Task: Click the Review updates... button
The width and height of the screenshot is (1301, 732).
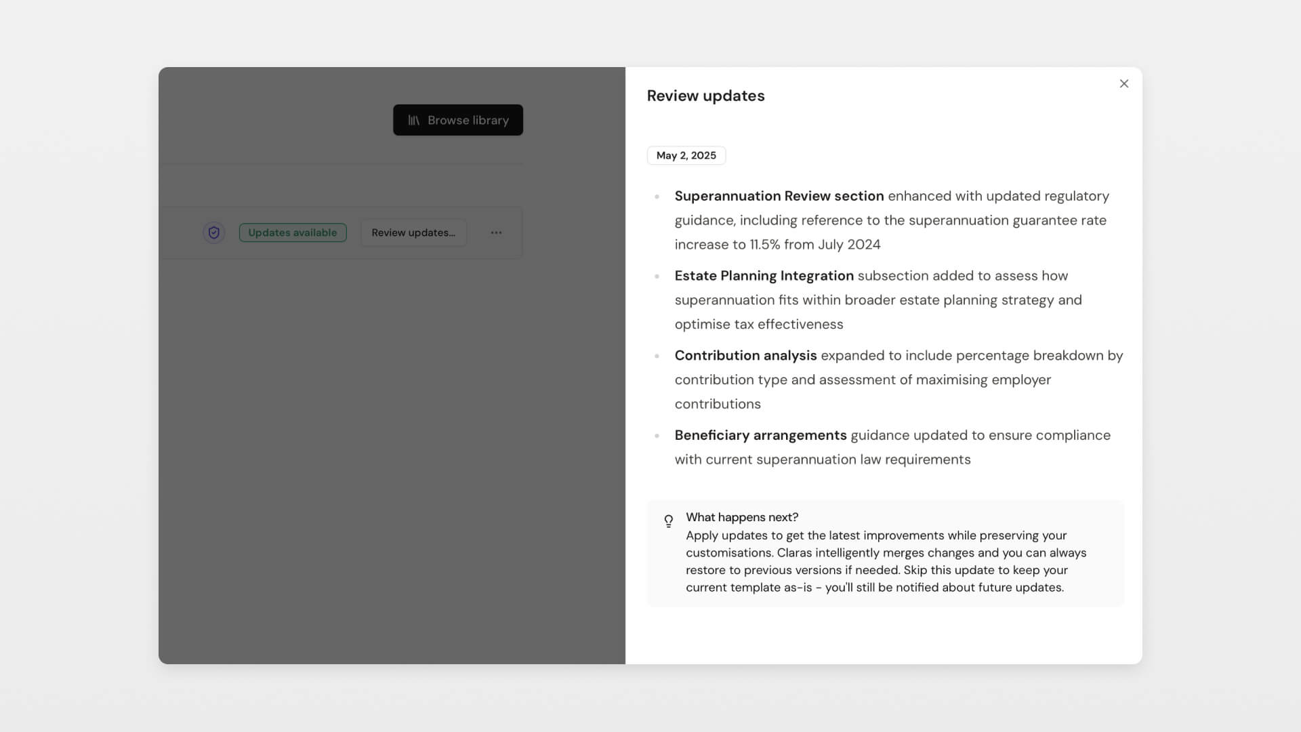Action: [x=413, y=232]
